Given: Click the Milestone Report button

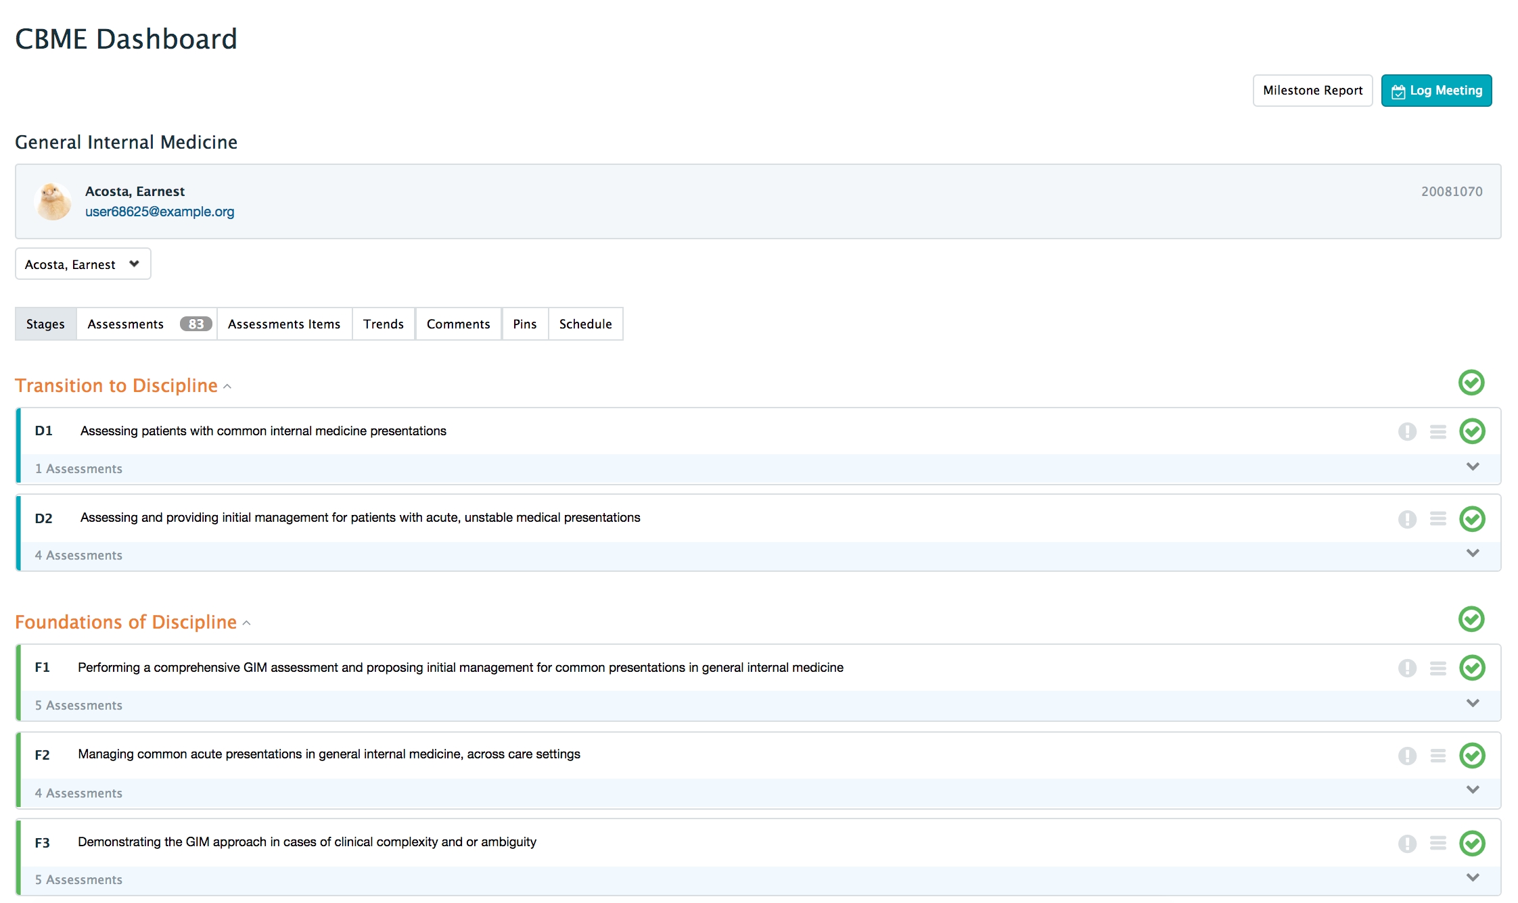Looking at the screenshot, I should [1312, 91].
